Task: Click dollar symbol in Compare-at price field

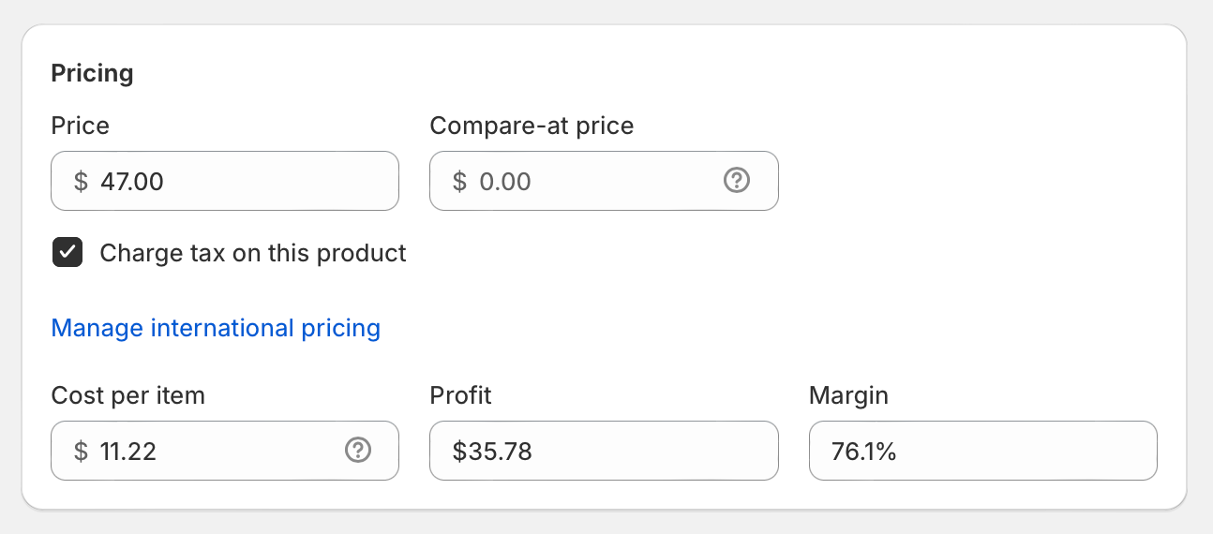Action: [x=459, y=181]
